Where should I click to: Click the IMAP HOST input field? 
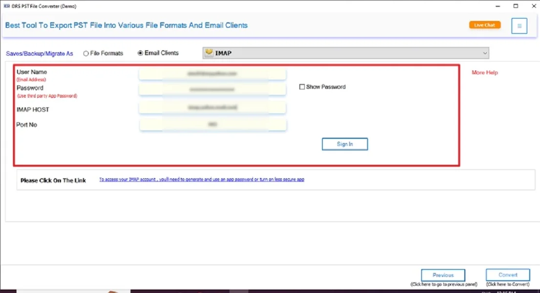point(212,107)
